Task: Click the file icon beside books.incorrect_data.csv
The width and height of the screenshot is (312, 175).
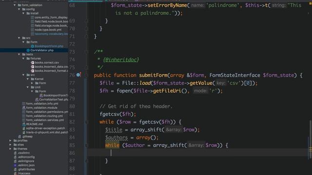Action: (33, 67)
